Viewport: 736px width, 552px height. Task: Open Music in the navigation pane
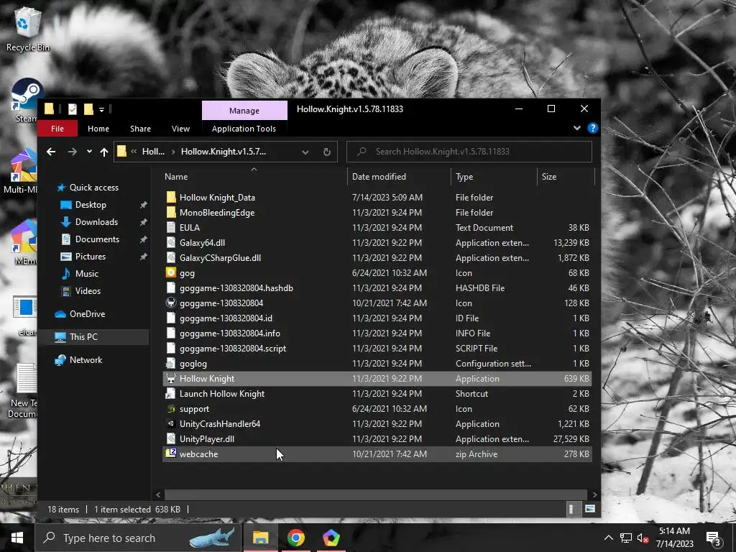[x=87, y=274]
